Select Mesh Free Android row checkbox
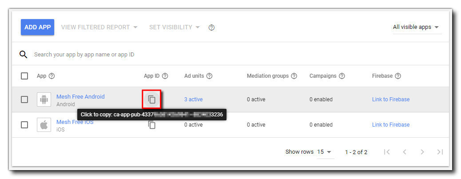This screenshot has width=461, height=179. 25,99
